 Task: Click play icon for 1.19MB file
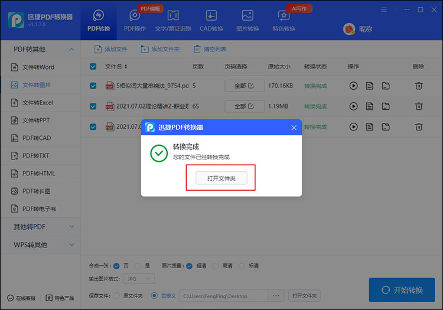coord(353,106)
